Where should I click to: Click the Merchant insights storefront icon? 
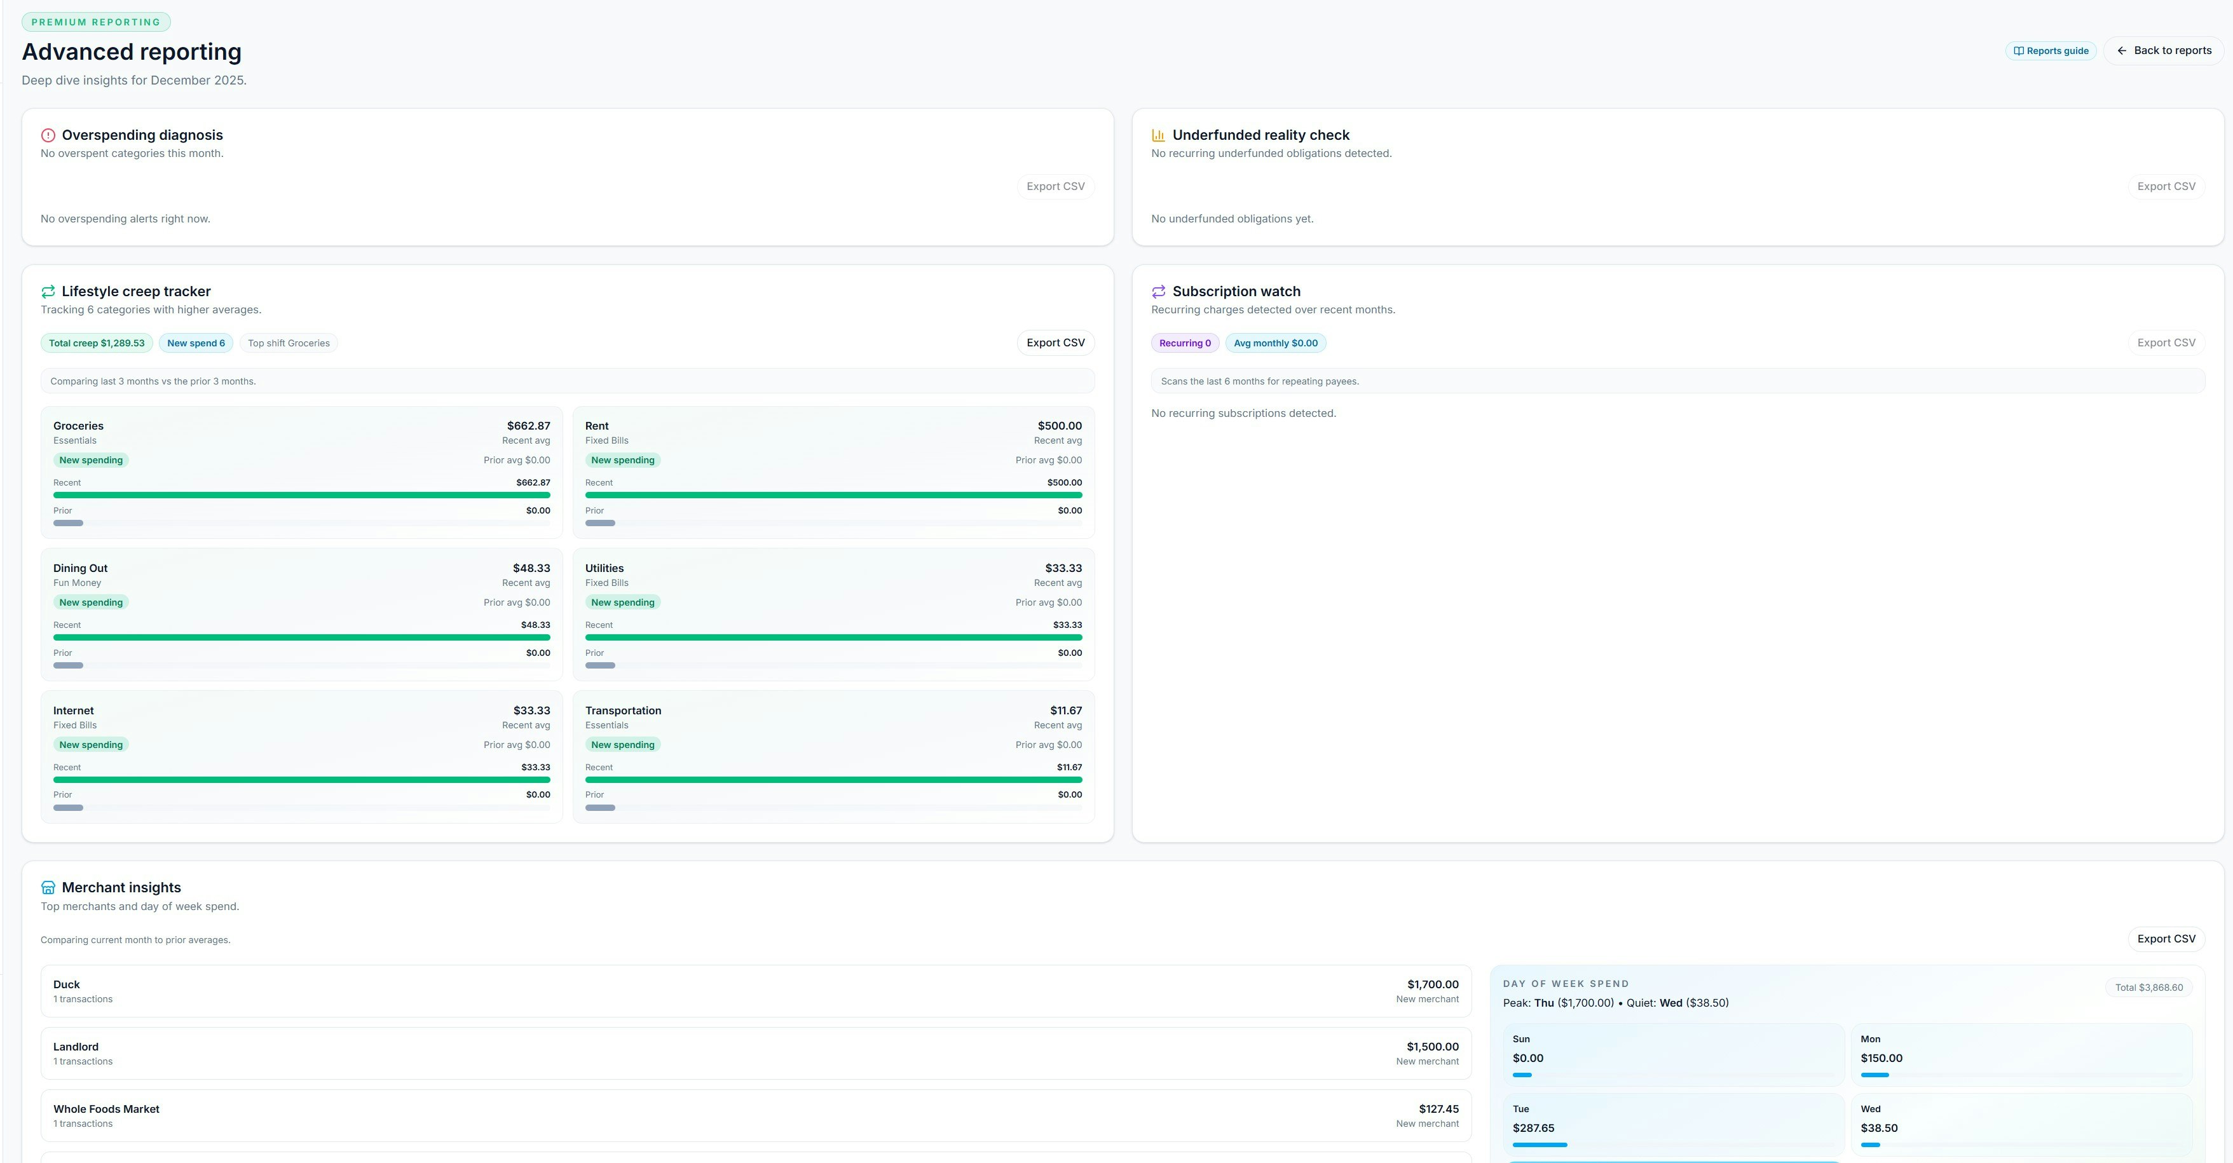(x=48, y=887)
